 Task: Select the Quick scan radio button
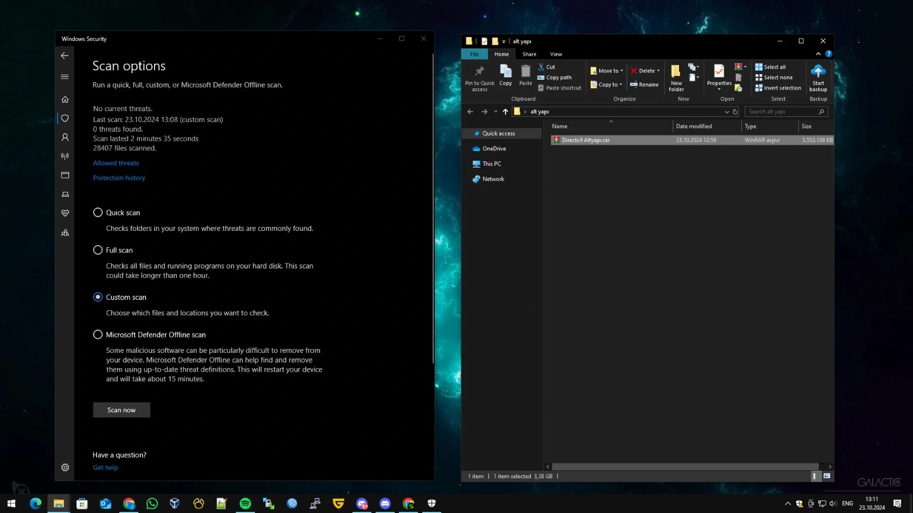pos(98,213)
